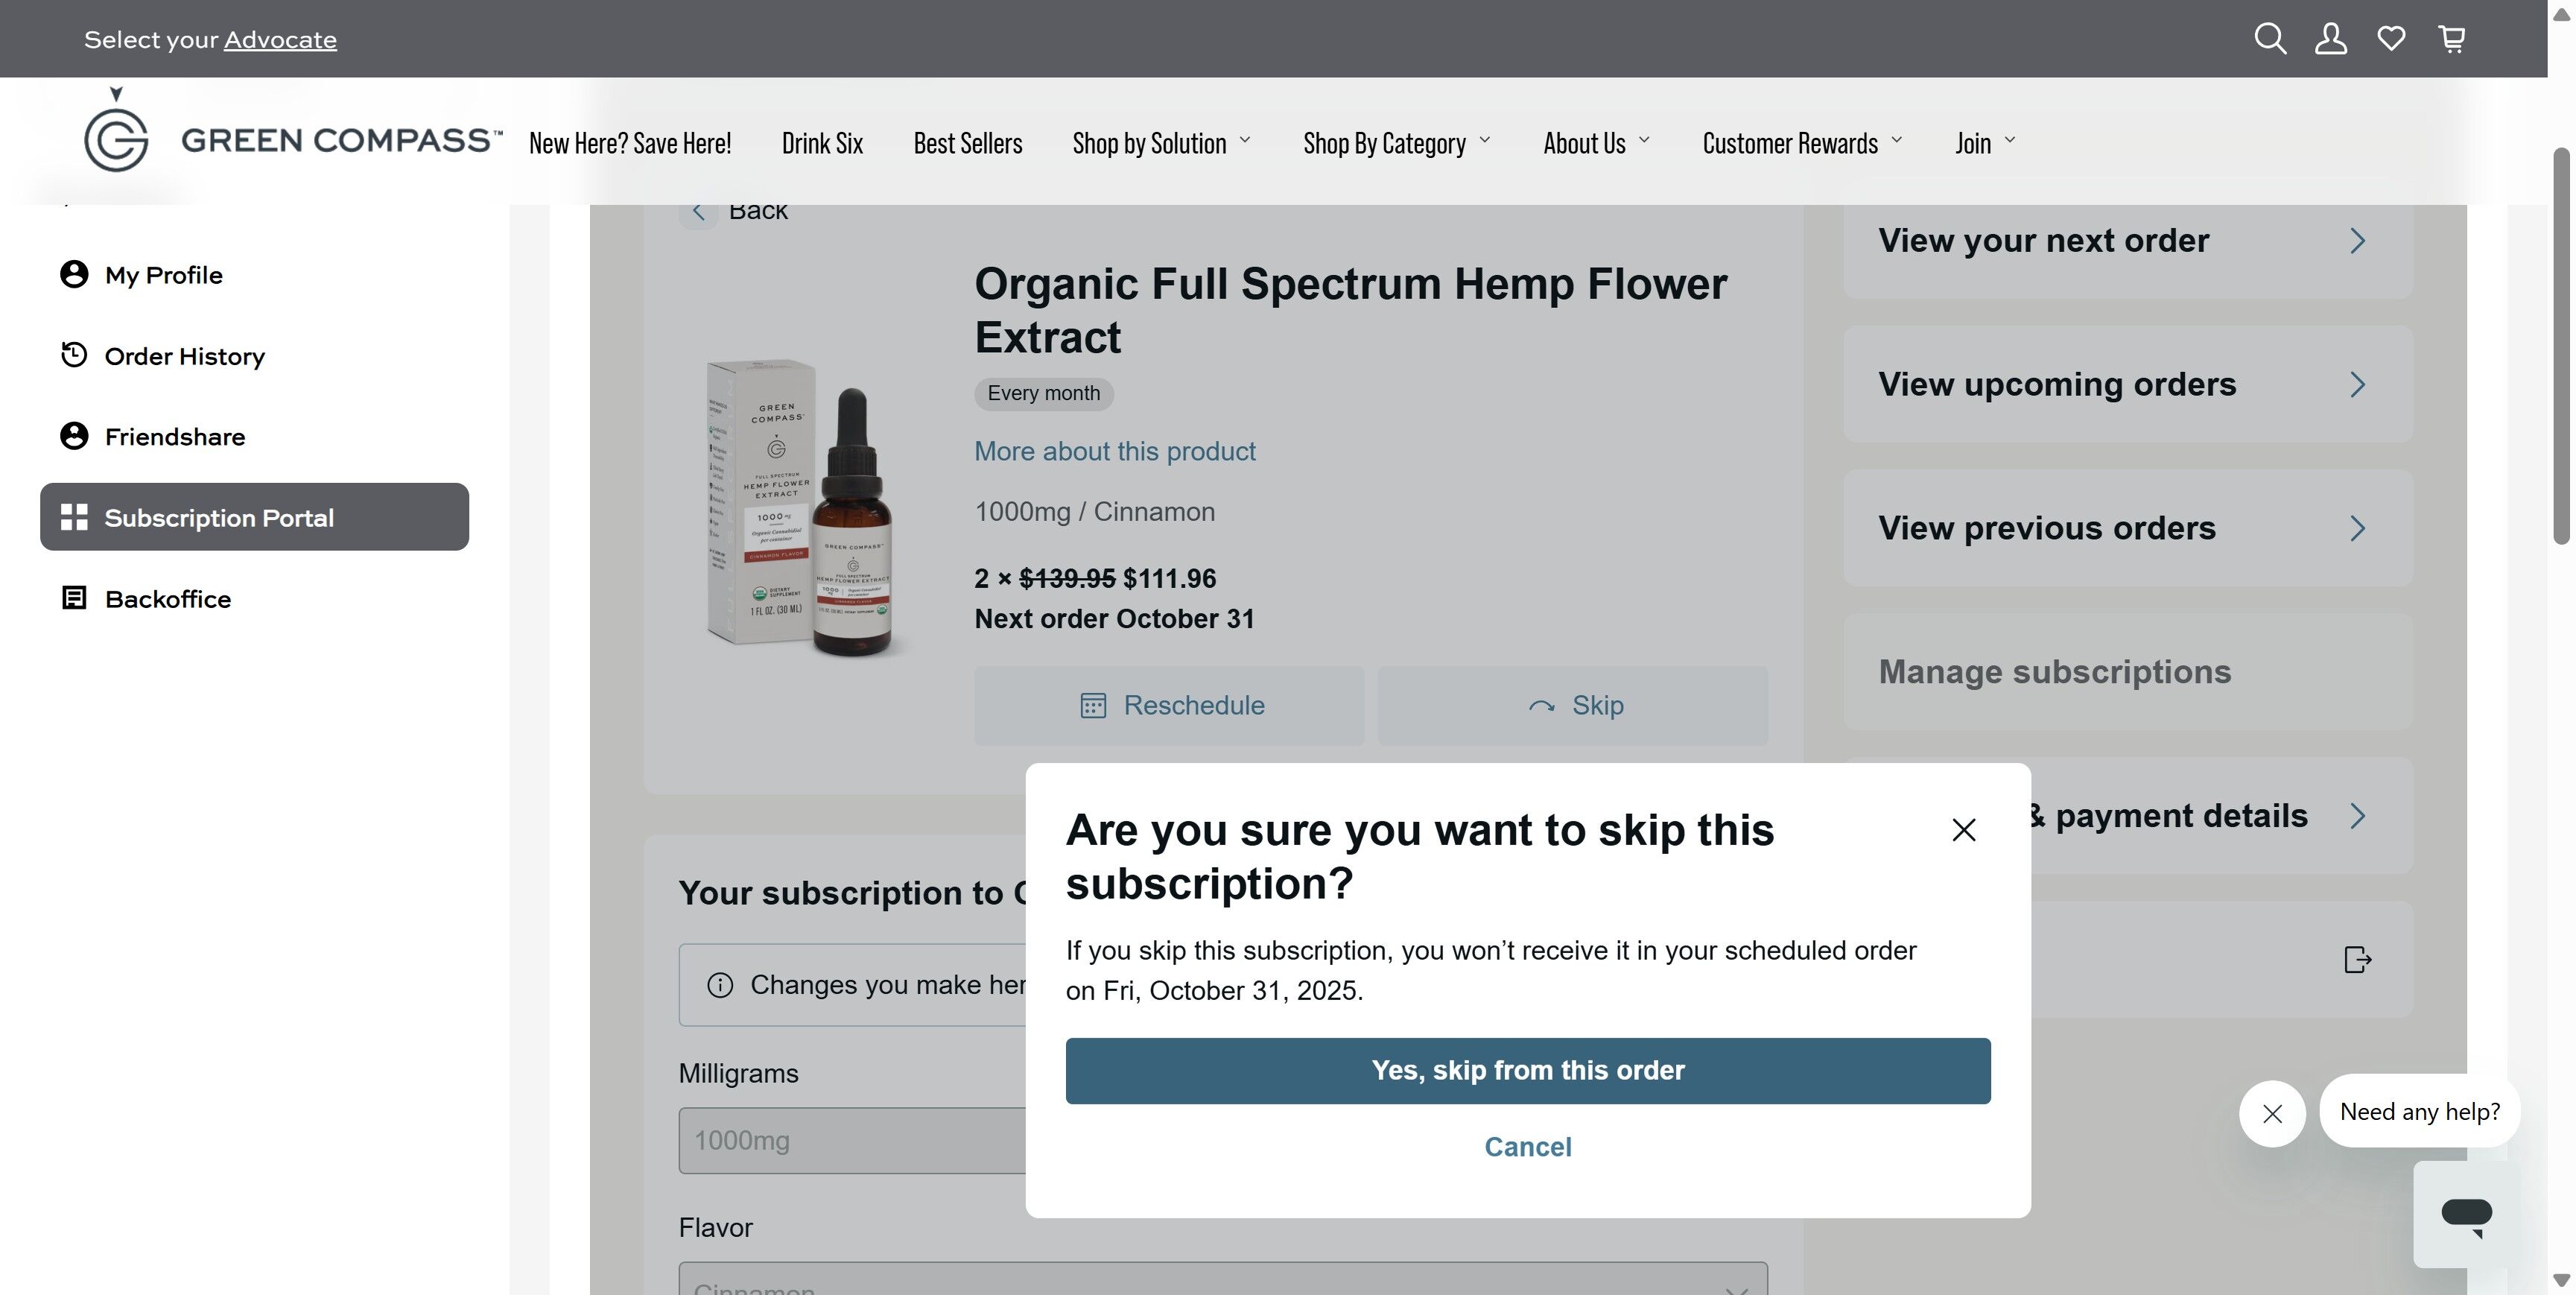Close the skip subscription dialog

pyautogui.click(x=1963, y=830)
